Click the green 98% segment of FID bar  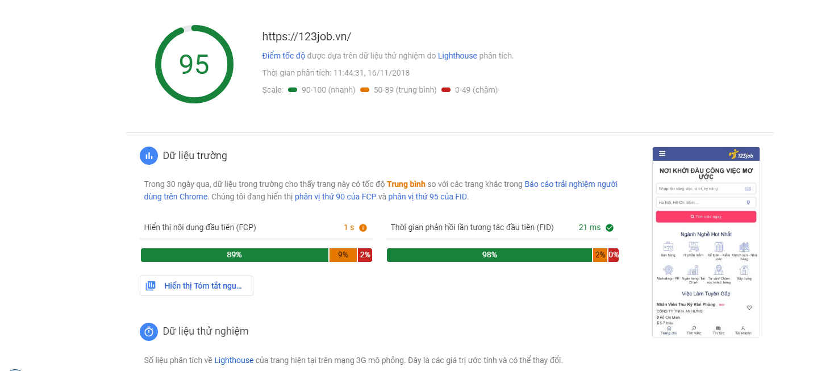(489, 255)
